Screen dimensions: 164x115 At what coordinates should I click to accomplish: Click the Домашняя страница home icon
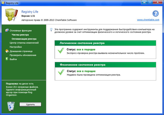pos(7,51)
